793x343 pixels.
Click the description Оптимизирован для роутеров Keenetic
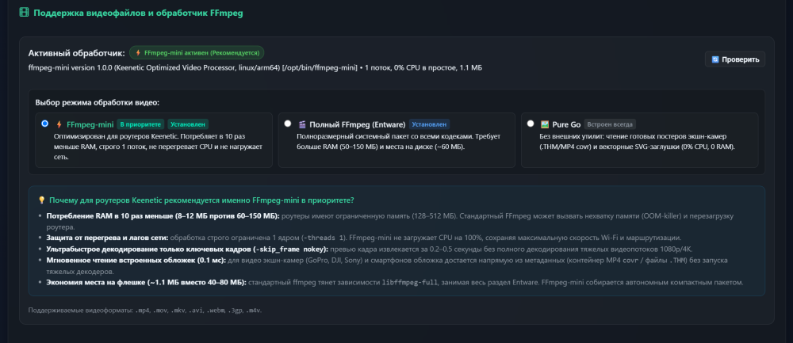click(x=159, y=147)
